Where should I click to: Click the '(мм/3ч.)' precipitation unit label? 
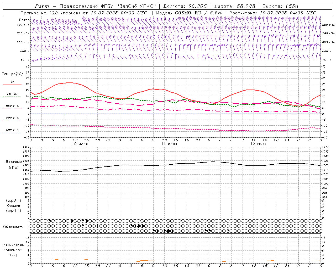(14, 201)
